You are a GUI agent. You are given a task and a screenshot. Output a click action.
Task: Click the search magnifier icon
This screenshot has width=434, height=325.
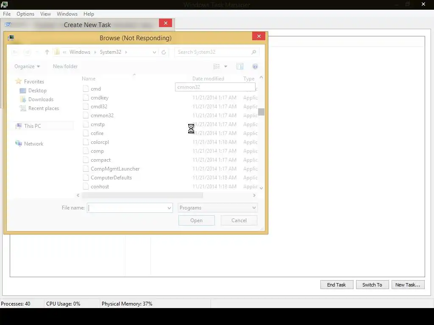(x=253, y=52)
